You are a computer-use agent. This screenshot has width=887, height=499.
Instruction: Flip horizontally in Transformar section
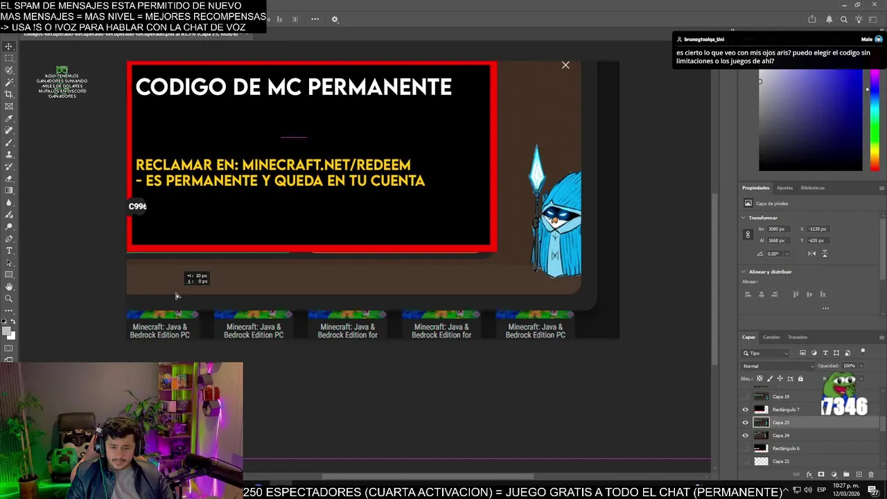[812, 254]
